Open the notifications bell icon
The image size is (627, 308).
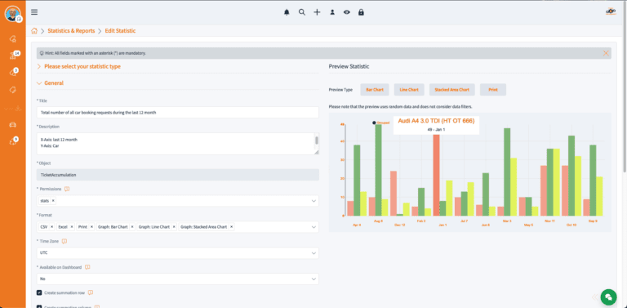tap(287, 12)
